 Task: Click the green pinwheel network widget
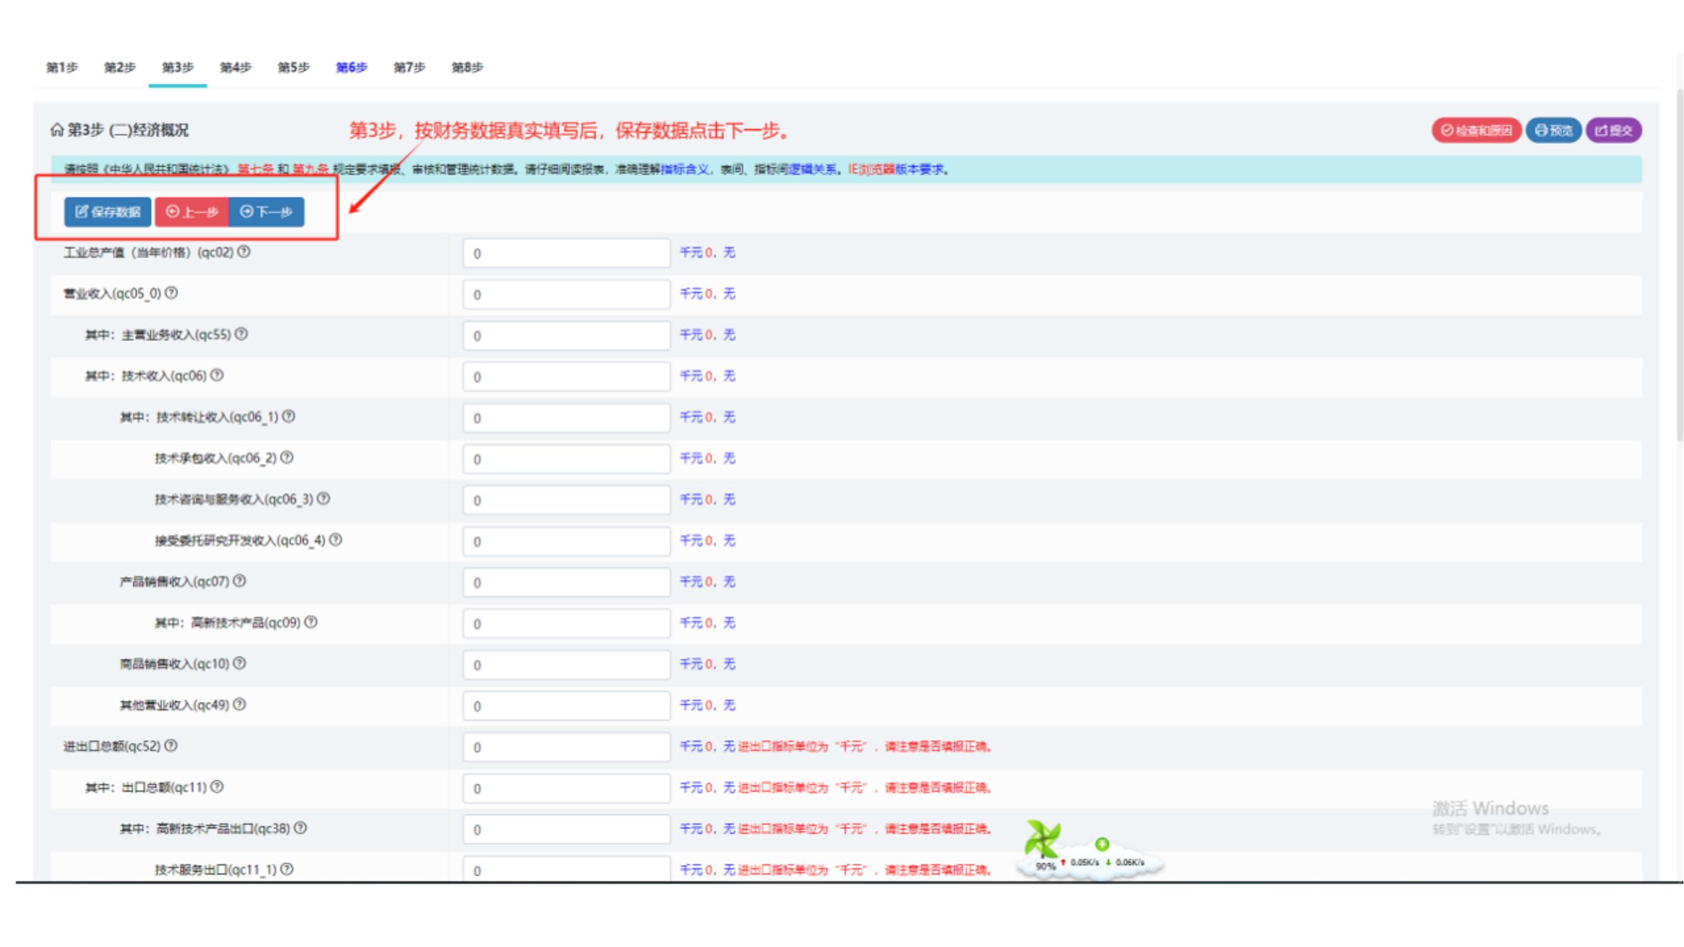[1042, 840]
